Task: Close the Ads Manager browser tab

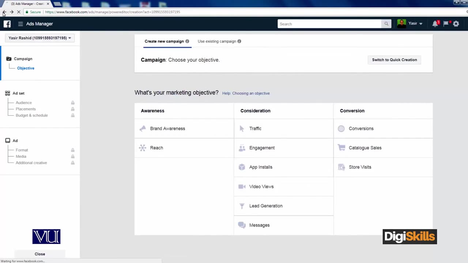Action: click(x=48, y=4)
